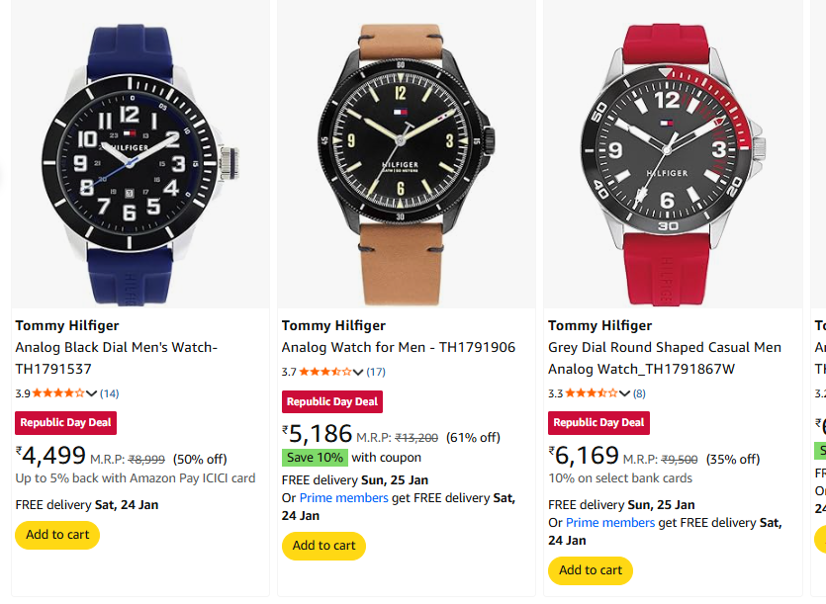The width and height of the screenshot is (826, 604).
Task: Expand rating chevron for TH1791867W watch
Action: [625, 393]
